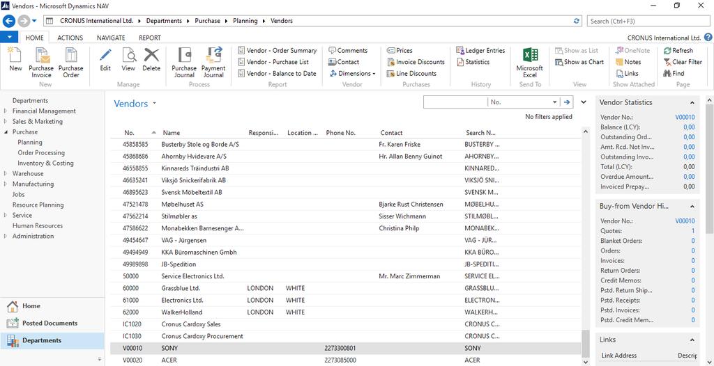Open the Posted Documents navigation button

coord(52,324)
